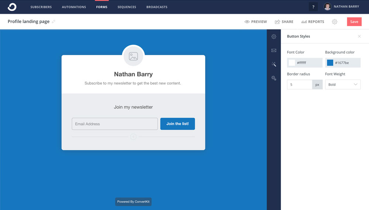Screen dimensions: 369x210
Task: Go to the Subscribers tab
Action: coord(41,7)
